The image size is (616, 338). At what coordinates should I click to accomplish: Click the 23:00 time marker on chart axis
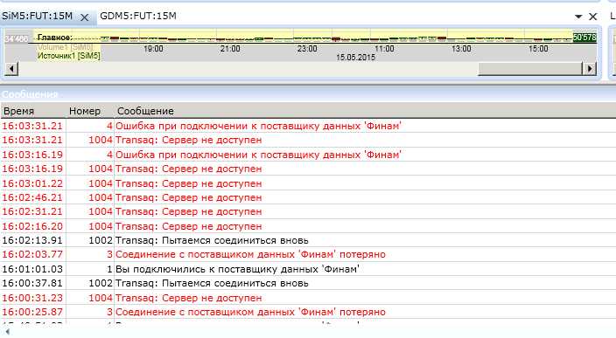307,49
